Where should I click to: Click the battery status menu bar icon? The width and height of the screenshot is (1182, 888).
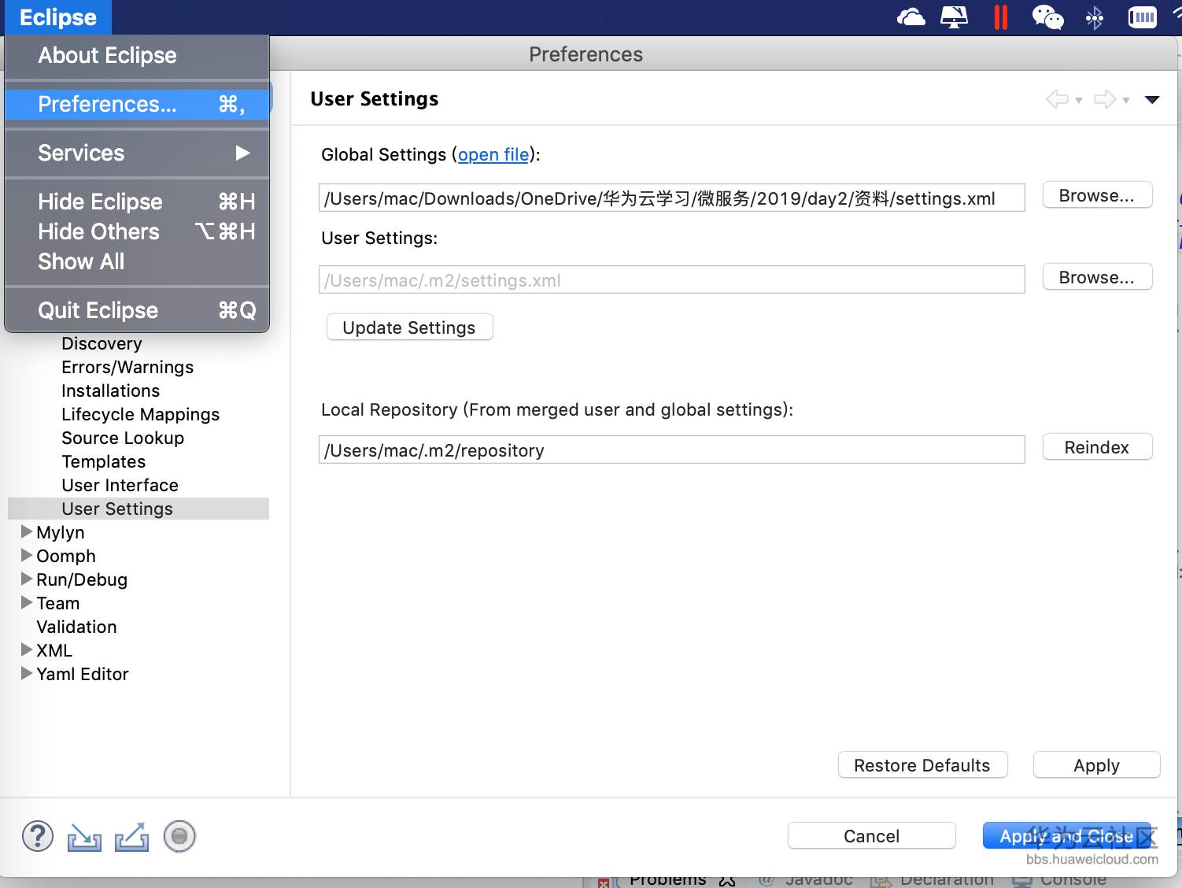coord(1143,17)
